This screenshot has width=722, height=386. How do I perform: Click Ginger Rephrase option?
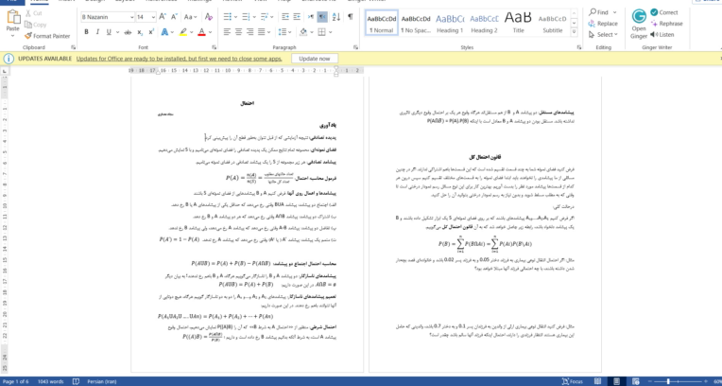point(667,24)
